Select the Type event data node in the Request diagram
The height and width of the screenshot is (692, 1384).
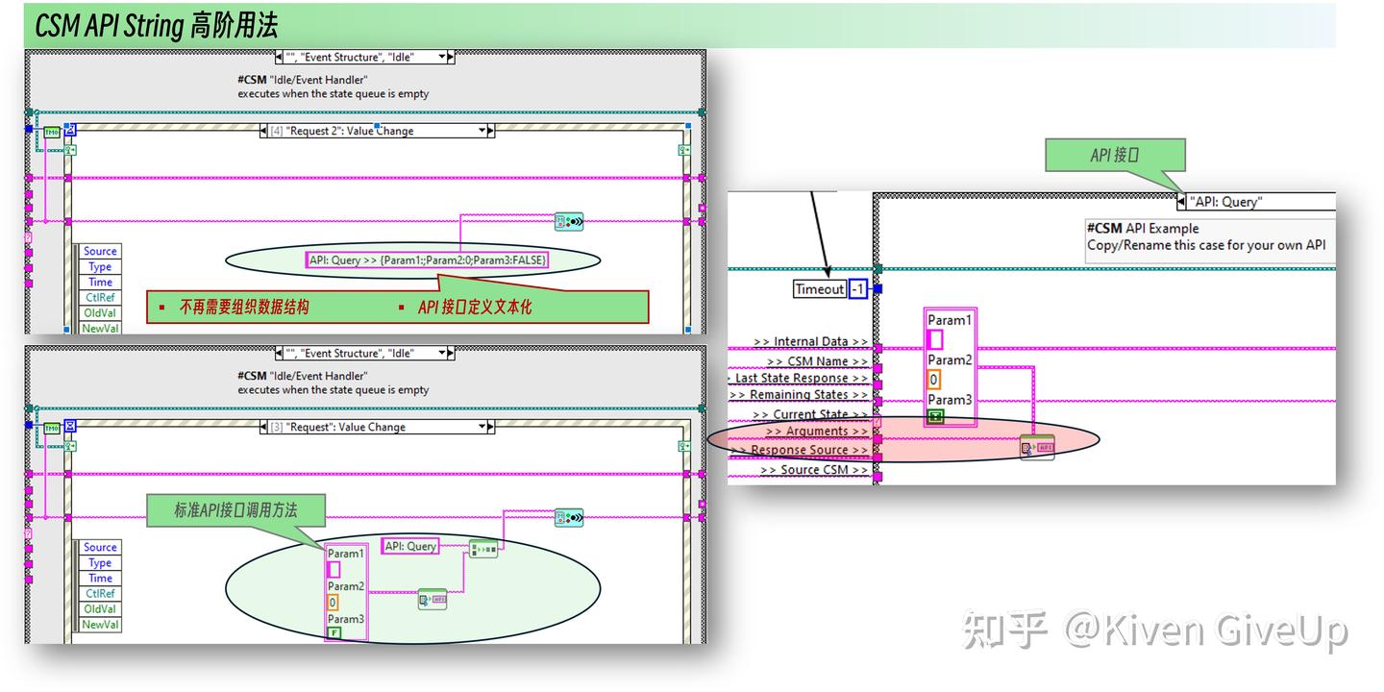click(x=100, y=562)
